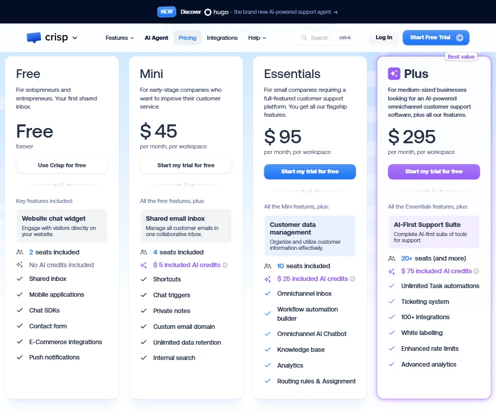Screen dimensions: 496x413
Task: Click the Log In button
Action: coord(384,38)
